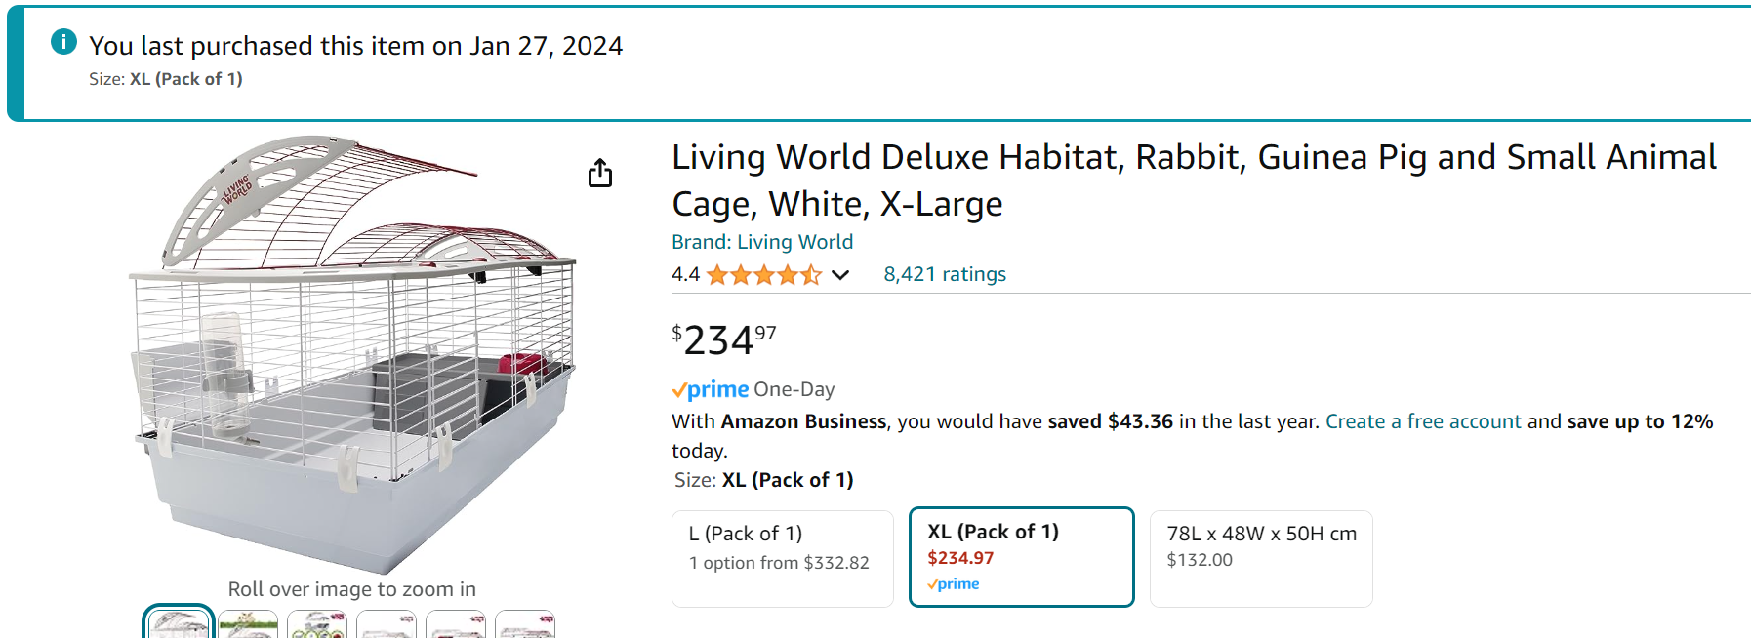Select the fourth product image thumbnail

click(387, 624)
